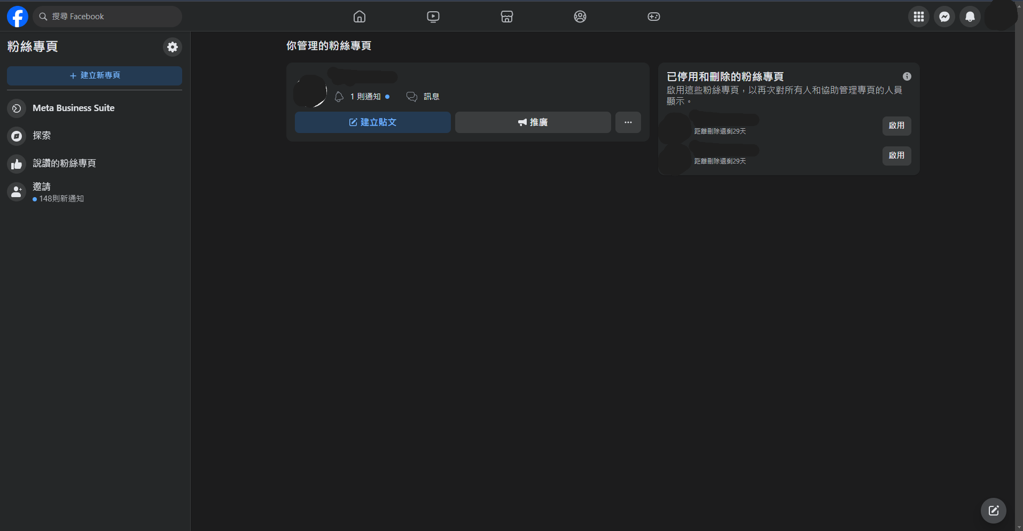Screen dimensions: 1023x531
Task: Click the Groups icon
Action: pos(580,17)
